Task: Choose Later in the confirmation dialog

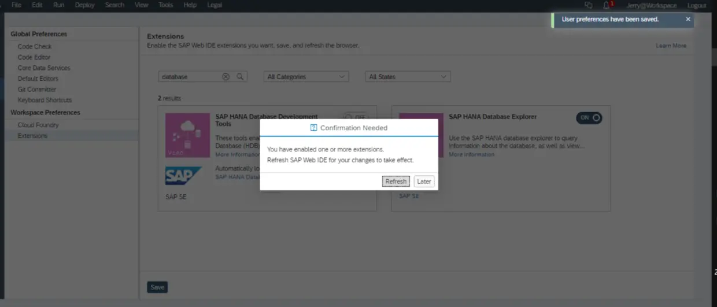Action: click(x=424, y=182)
